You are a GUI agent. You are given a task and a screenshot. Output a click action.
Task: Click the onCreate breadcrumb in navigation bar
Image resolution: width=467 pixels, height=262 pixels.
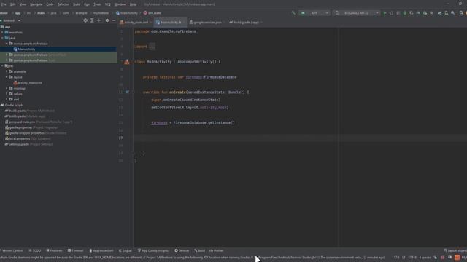coord(153,13)
